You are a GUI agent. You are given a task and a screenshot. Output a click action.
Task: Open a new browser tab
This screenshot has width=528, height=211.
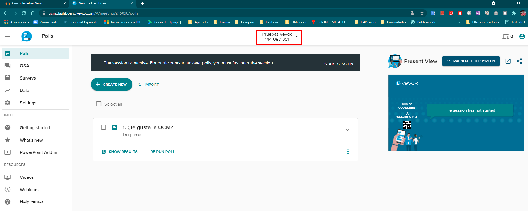(x=142, y=3)
